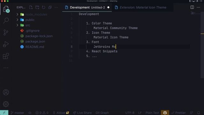Switch to Development Untitled-2 tab

point(87,7)
